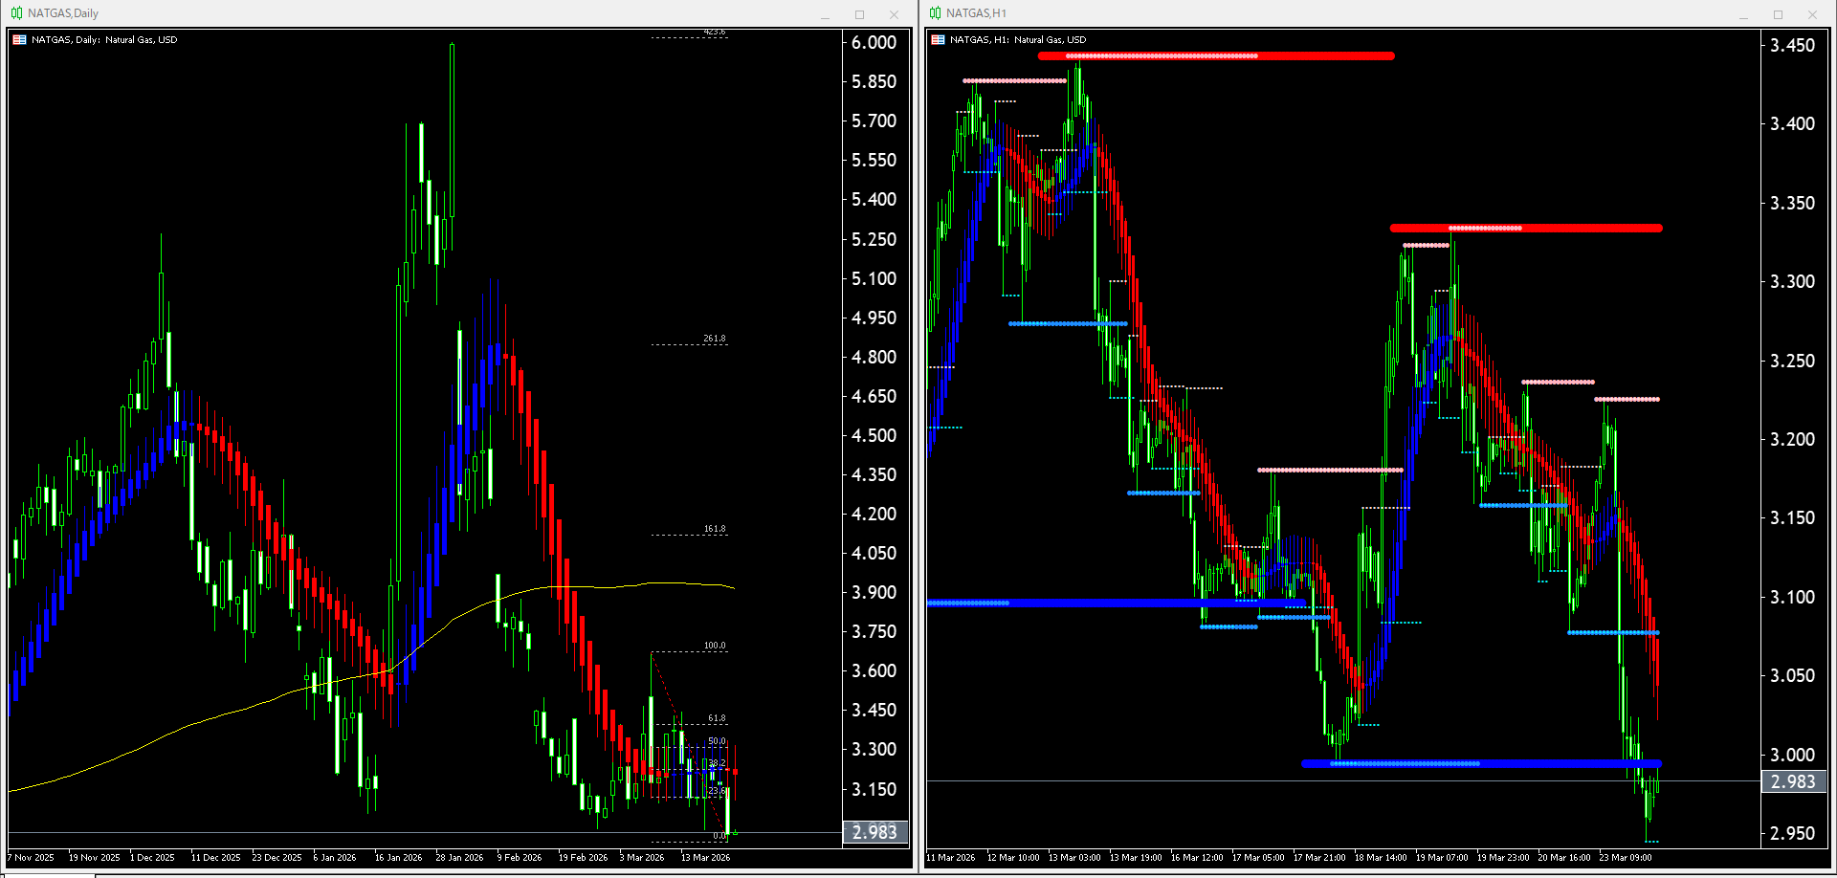Click the 261.8 Fibonacci level label
The height and width of the screenshot is (878, 1837).
(x=715, y=339)
